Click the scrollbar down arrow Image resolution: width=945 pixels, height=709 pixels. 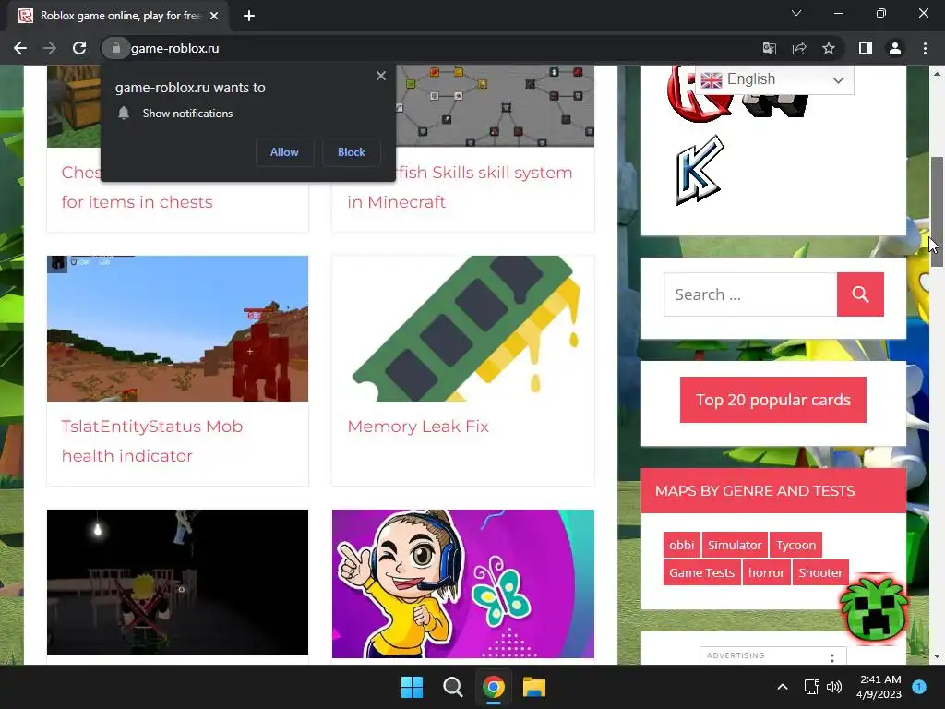tap(937, 656)
